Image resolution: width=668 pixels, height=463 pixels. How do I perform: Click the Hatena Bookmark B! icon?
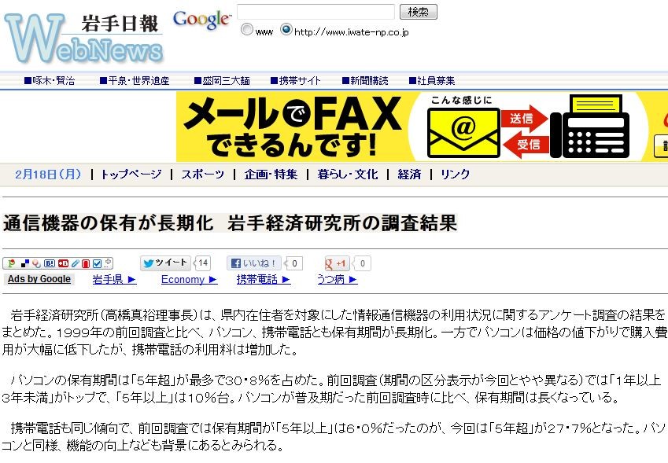pyautogui.click(x=50, y=263)
